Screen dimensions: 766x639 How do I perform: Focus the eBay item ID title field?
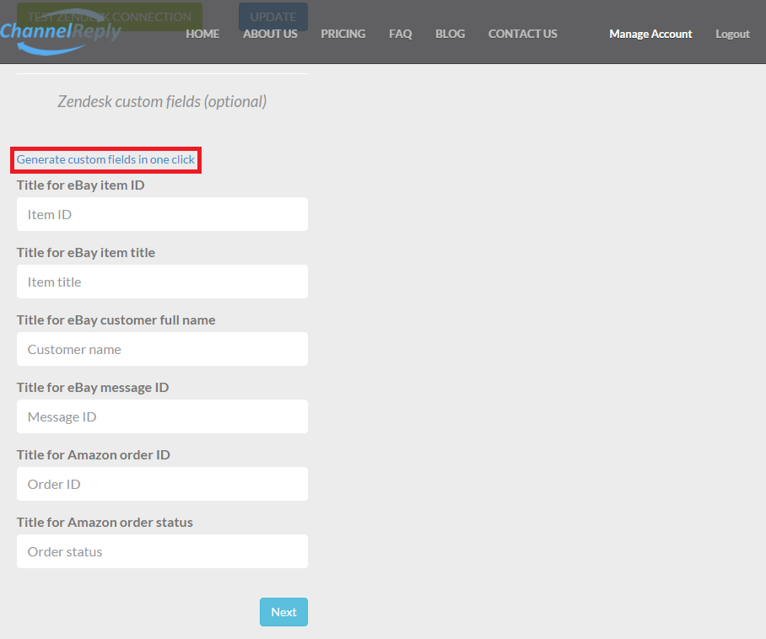[162, 214]
